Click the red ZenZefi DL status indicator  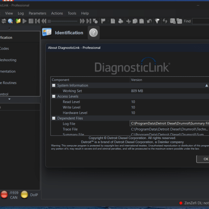[181, 203]
